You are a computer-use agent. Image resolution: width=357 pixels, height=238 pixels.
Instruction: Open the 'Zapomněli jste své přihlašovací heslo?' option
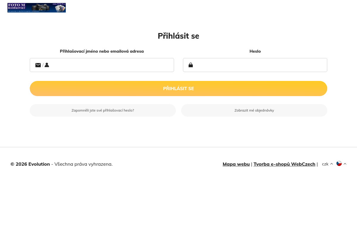(103, 110)
